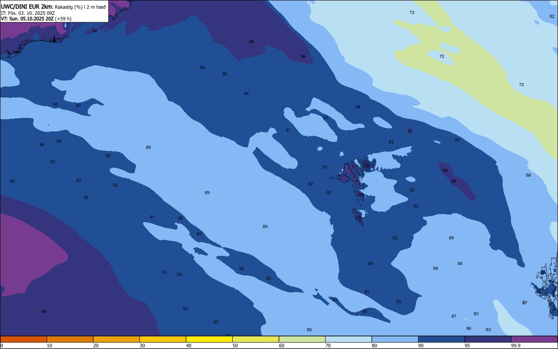Click the '0' label on the legend scale

2,346
